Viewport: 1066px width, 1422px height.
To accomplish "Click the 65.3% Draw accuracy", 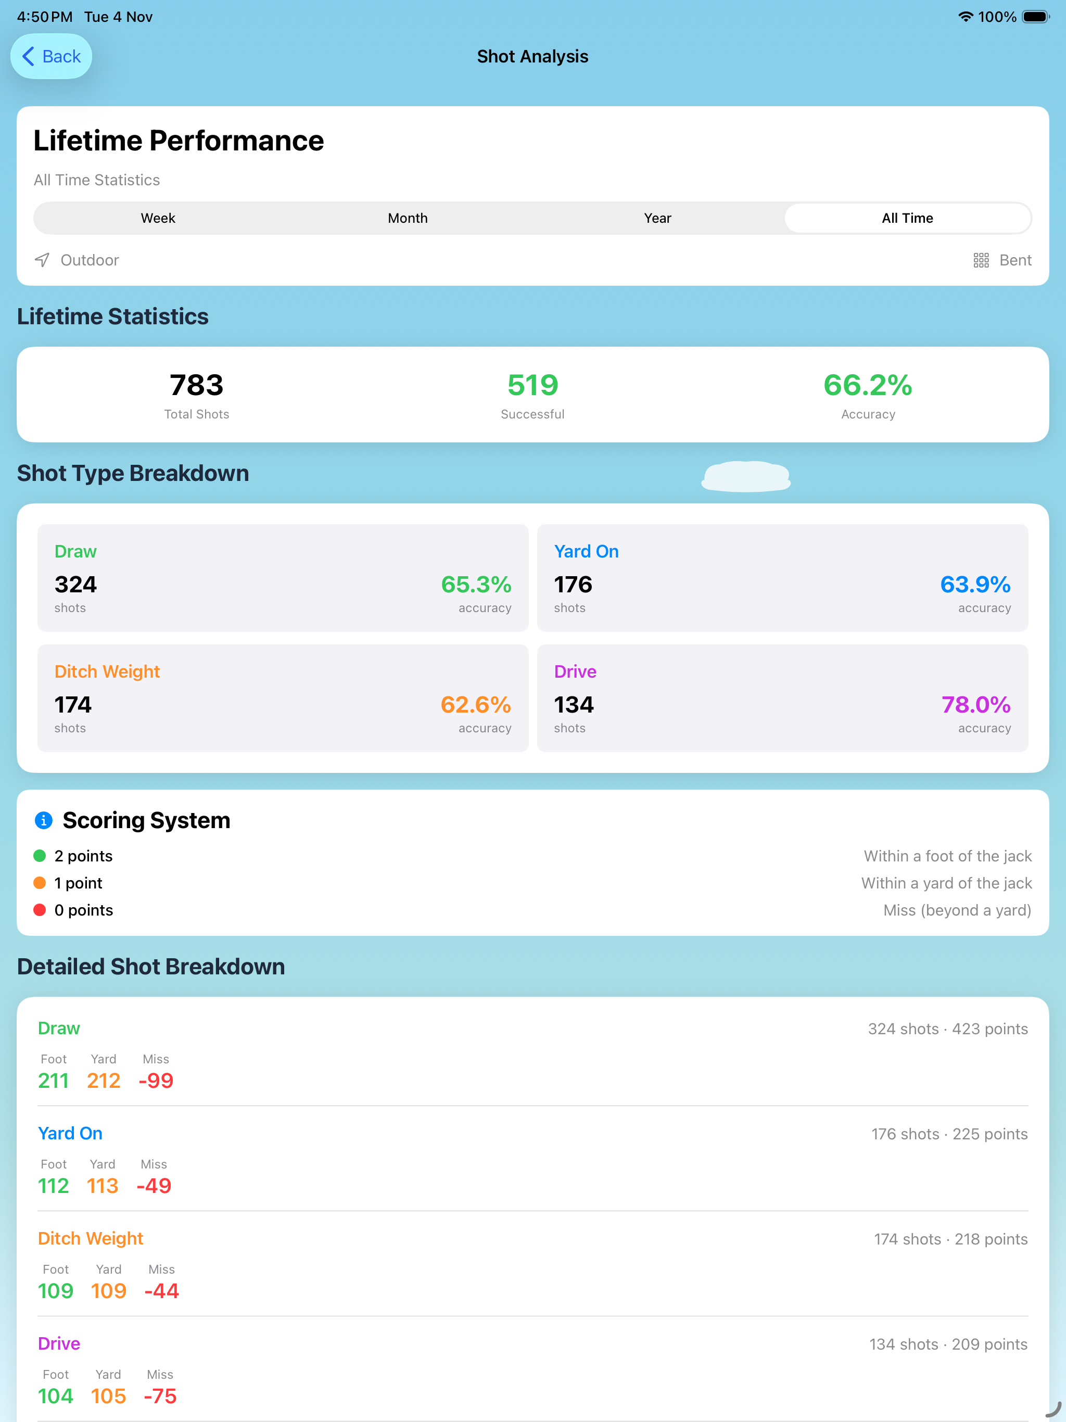I will click(x=476, y=585).
